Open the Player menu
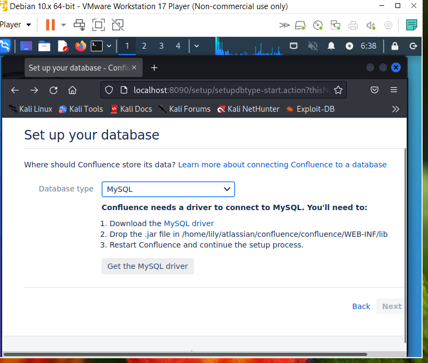 click(15, 25)
